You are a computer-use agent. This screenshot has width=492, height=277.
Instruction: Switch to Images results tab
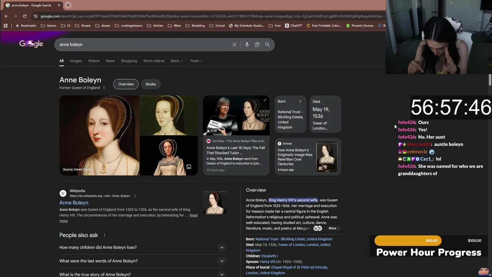tap(76, 61)
